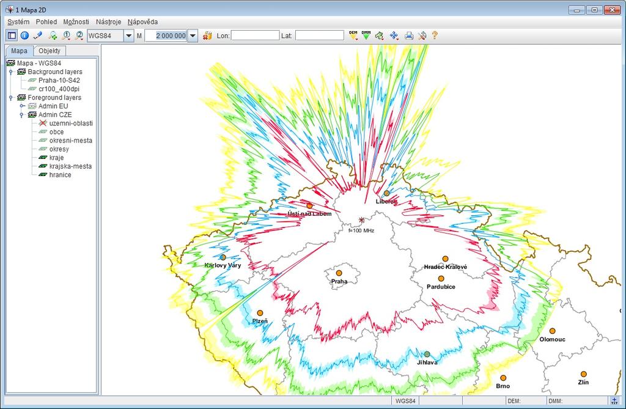626x409 pixels.
Task: Click the zoom-in magnifier with plus
Action: click(53, 35)
